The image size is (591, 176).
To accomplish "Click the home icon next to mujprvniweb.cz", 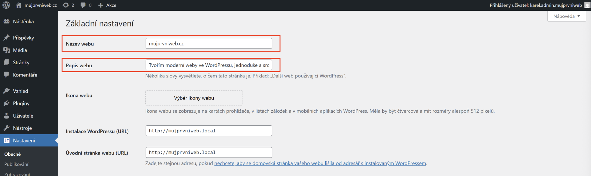I will click(19, 5).
